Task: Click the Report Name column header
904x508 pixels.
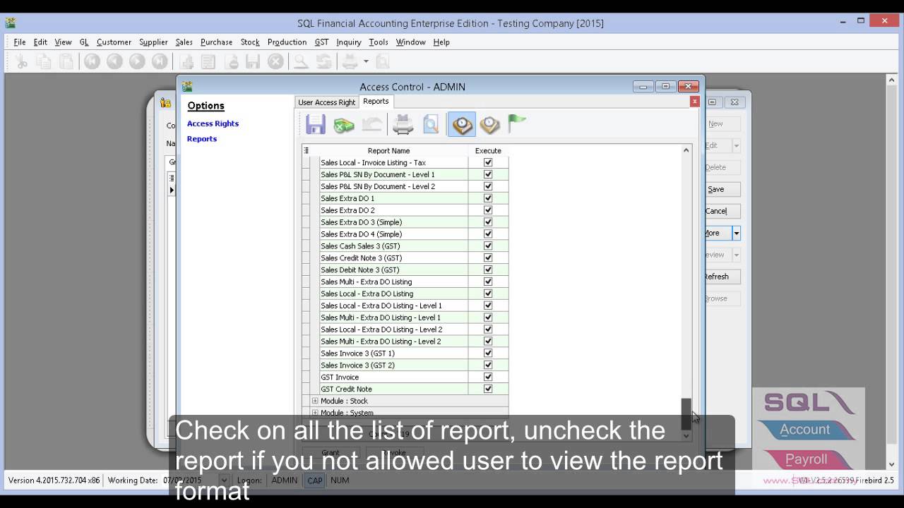Action: click(x=388, y=150)
